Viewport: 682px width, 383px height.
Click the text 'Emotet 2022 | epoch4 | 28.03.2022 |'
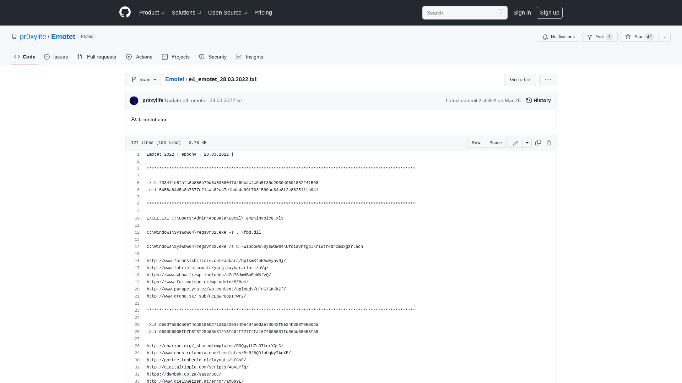click(x=190, y=155)
